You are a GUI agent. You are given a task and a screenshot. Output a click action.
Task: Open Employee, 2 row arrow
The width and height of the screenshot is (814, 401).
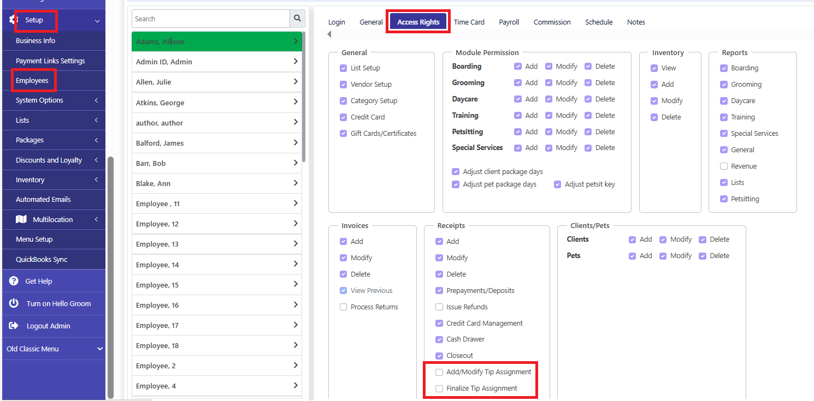click(296, 365)
